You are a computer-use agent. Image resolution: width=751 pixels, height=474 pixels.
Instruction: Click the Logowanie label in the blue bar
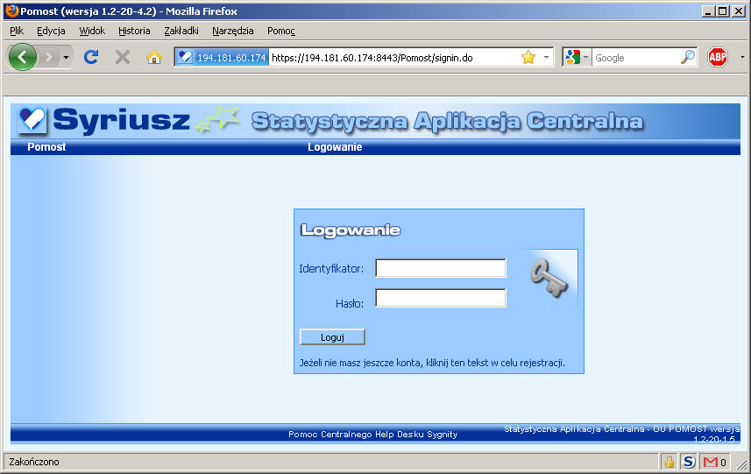[x=335, y=147]
